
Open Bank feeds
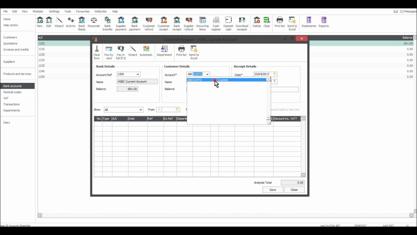82,24
